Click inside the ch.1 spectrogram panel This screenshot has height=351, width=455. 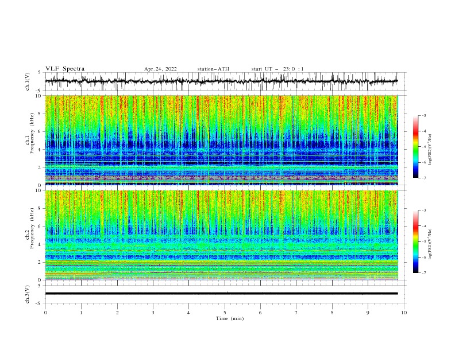(x=221, y=140)
